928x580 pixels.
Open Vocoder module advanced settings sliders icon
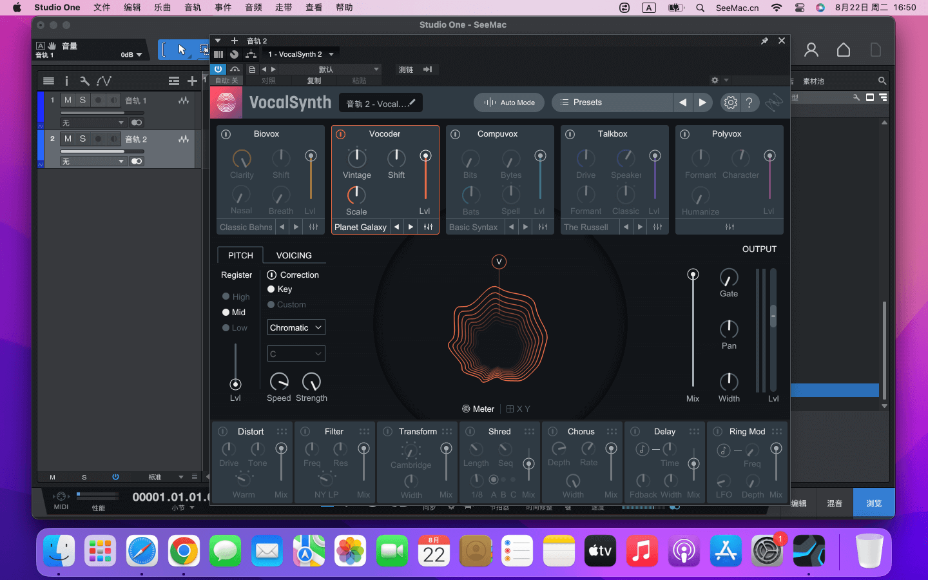pyautogui.click(x=428, y=227)
